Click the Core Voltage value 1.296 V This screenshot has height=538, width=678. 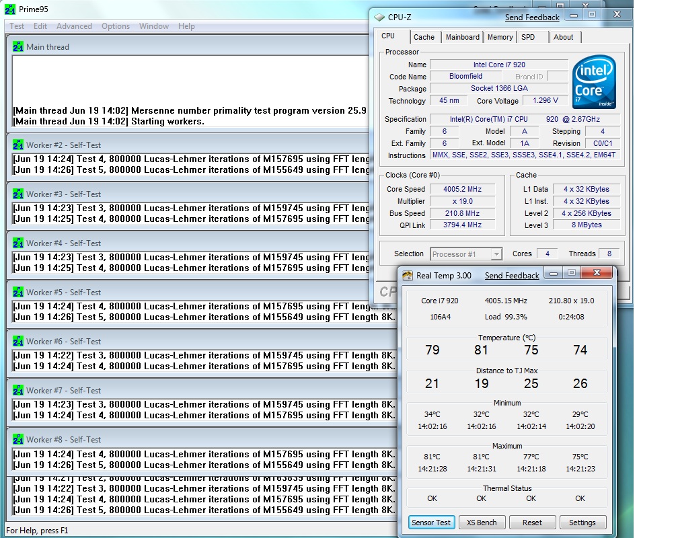(x=545, y=100)
